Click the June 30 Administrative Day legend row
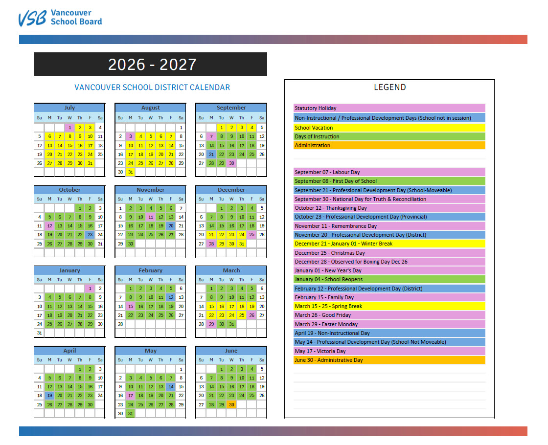The width and height of the screenshot is (548, 445). pyautogui.click(x=389, y=360)
